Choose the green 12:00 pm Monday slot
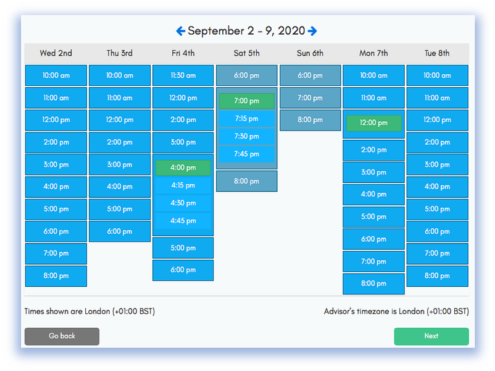 [374, 123]
